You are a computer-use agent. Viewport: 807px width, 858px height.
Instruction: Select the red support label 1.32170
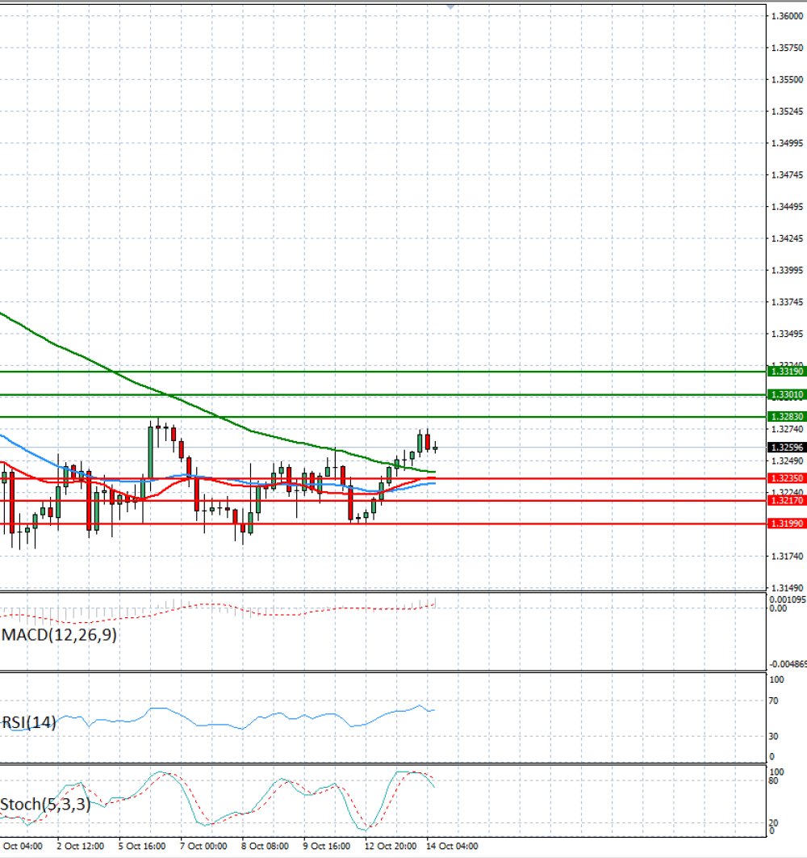click(x=787, y=501)
